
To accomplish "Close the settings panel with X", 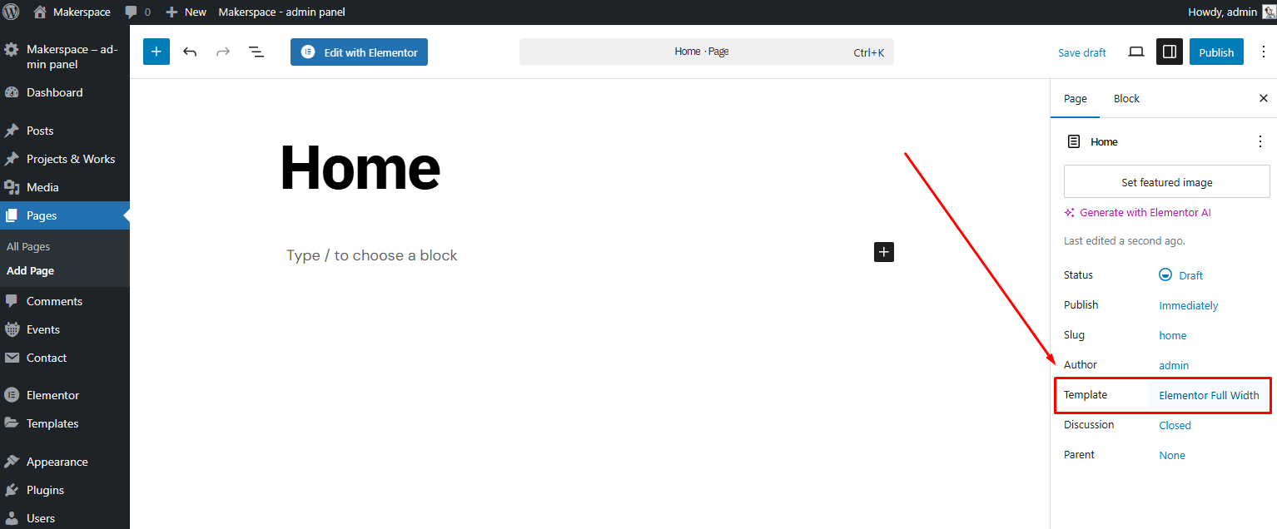I will click(1263, 98).
